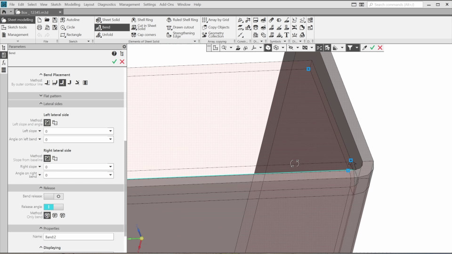Toggle the Bend release switch
The image size is (452, 254).
(x=54, y=197)
